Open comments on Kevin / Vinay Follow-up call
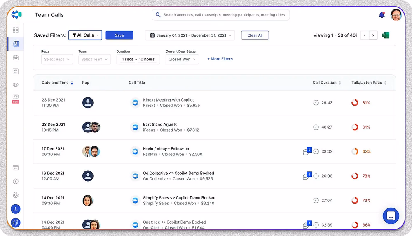Screen dimensions: 412x236 click(x=307, y=151)
